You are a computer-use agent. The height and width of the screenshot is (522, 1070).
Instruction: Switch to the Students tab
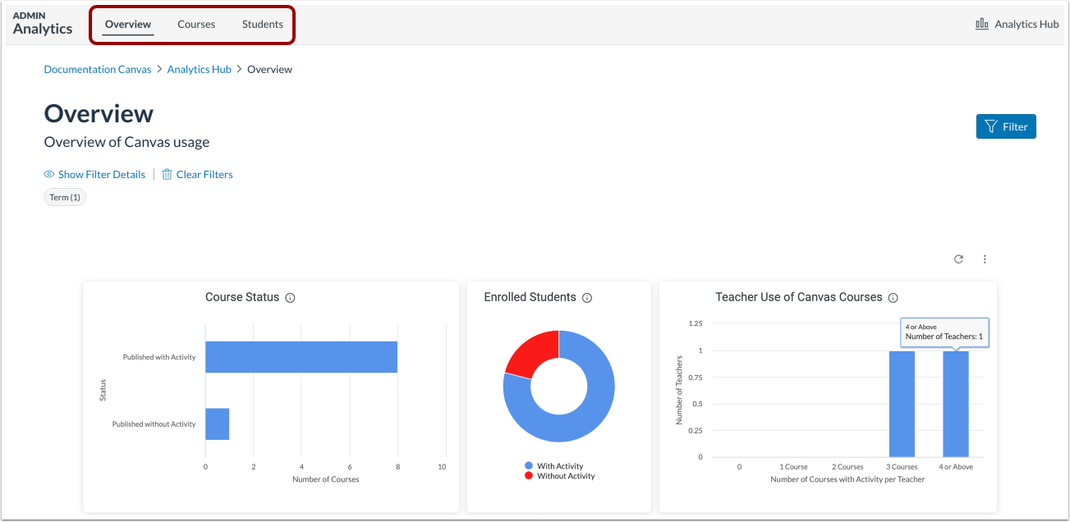(262, 24)
